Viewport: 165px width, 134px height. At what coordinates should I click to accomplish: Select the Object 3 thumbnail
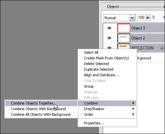pos(124,28)
